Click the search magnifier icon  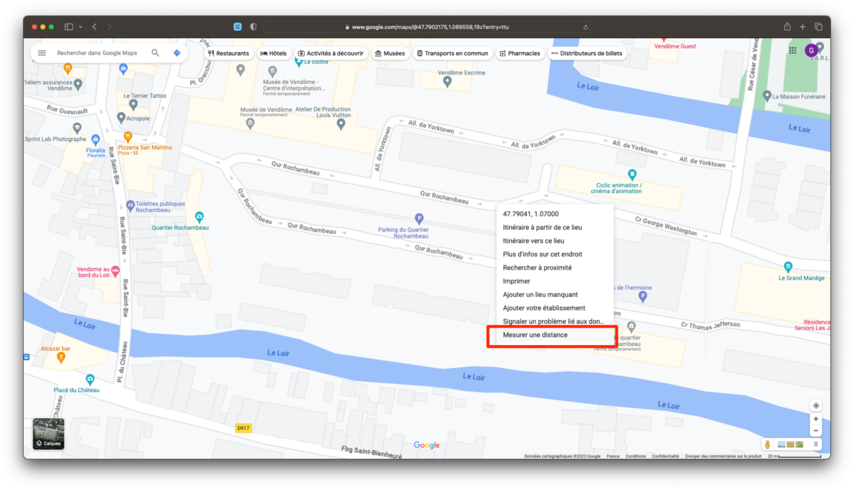pyautogui.click(x=155, y=53)
